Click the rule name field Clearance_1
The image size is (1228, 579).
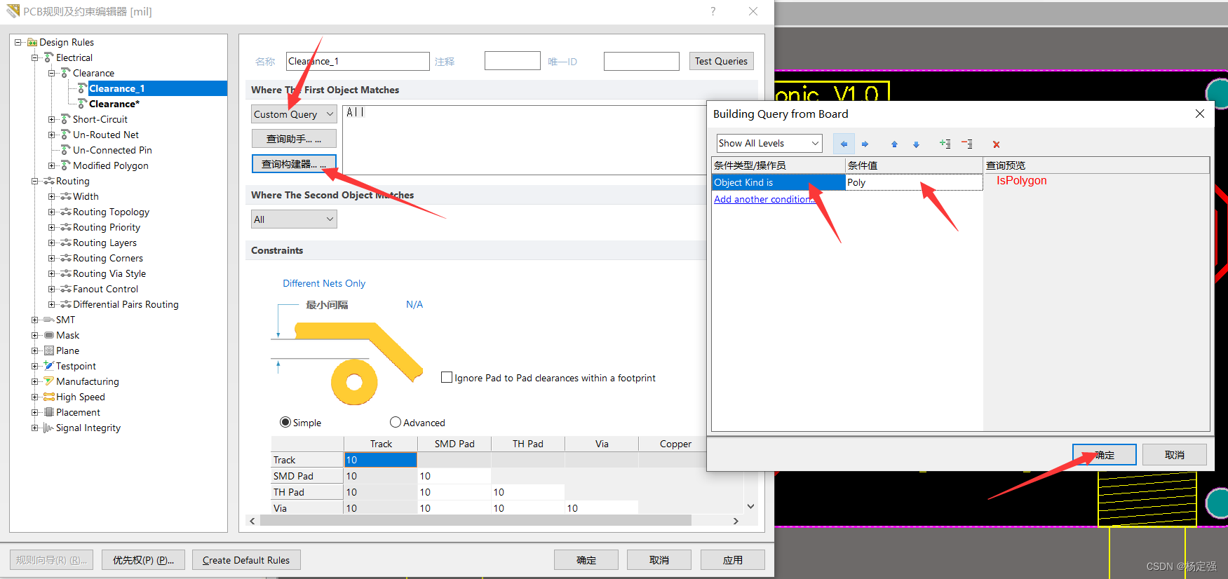coord(358,61)
